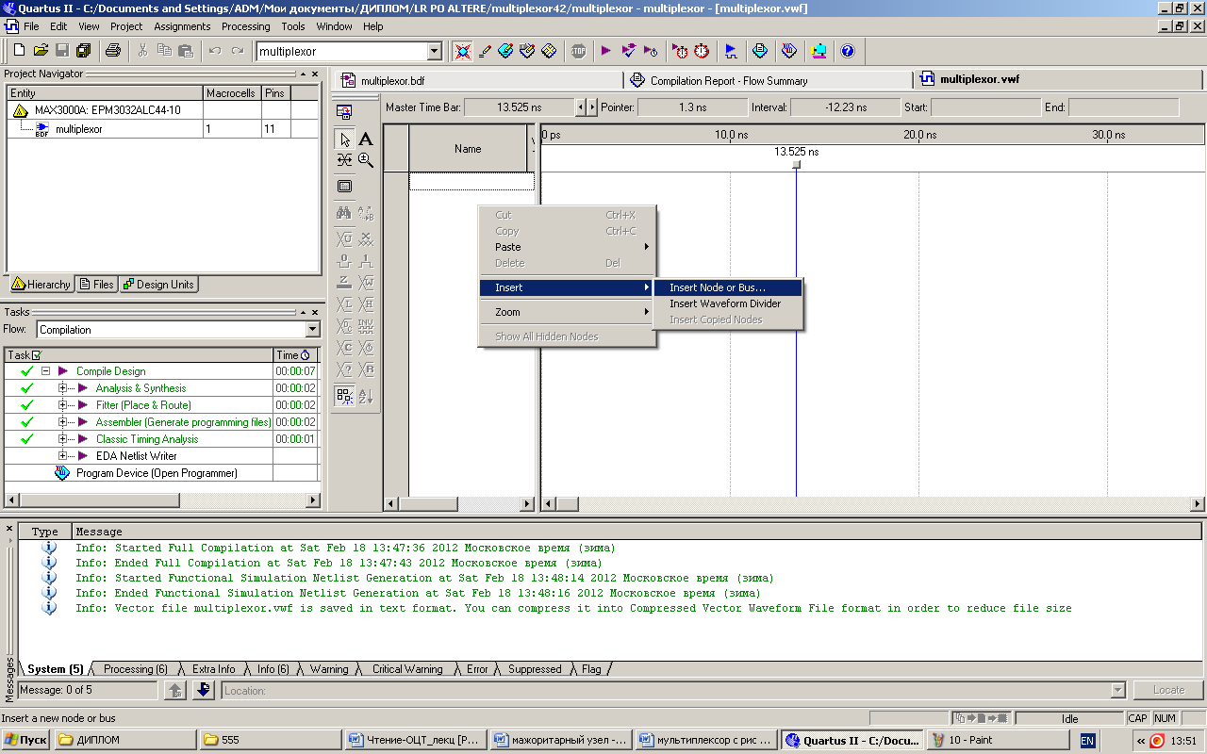Click the Invert INV waveform icon
Viewport: 1207px width, 754px height.
366,326
